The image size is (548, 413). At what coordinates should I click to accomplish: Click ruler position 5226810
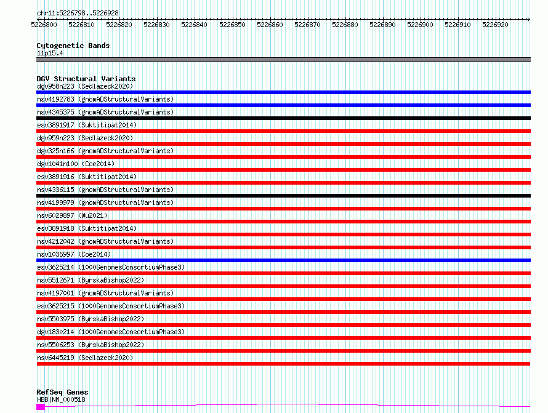tap(81, 25)
